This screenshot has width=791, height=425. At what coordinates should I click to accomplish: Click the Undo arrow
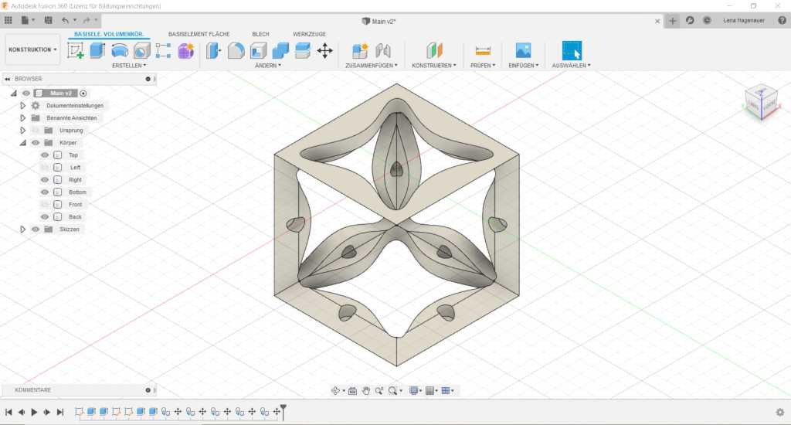(x=65, y=20)
